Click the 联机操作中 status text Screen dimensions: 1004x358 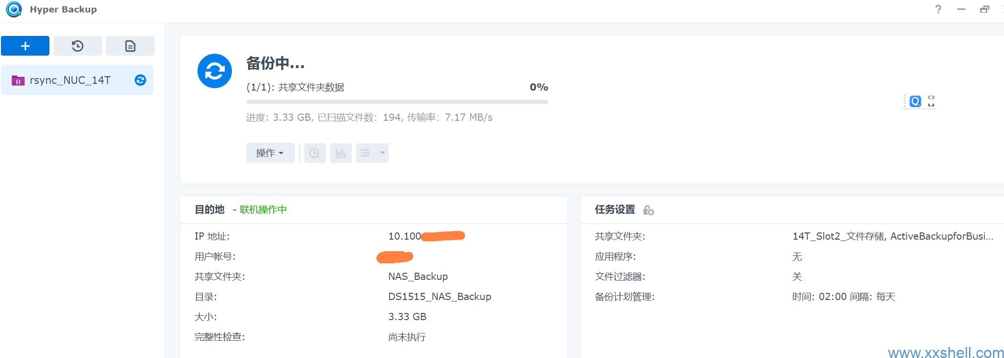(x=263, y=209)
